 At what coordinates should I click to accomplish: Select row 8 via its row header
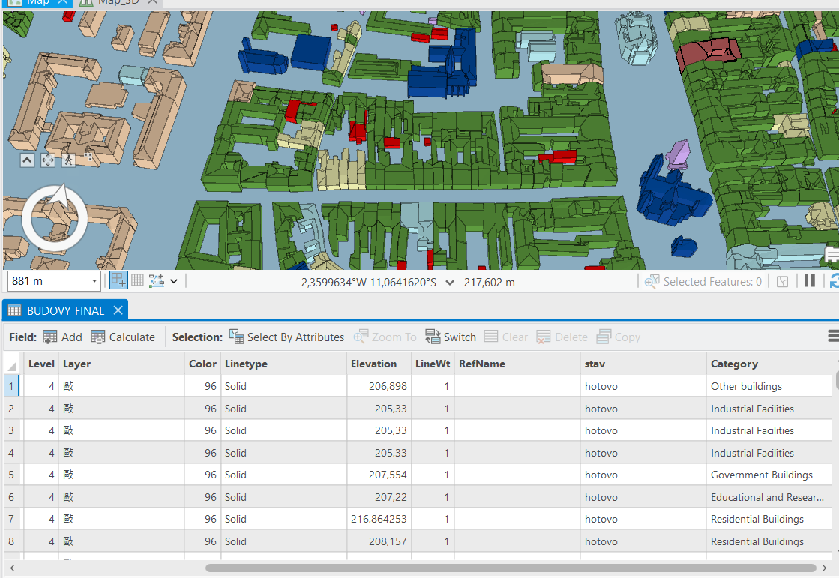12,541
